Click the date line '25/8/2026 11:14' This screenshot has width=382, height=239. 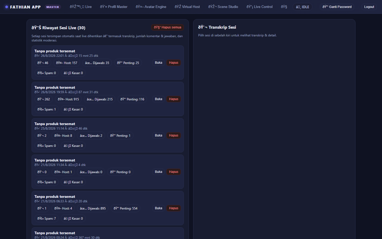61,129
